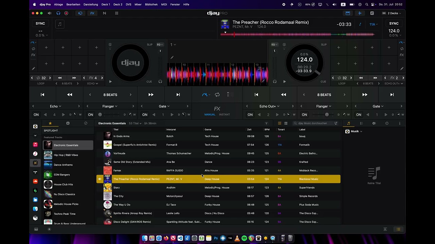435x244 pixels.
Task: Click the blue key-lock note icon on right deck
Action: (x=360, y=24)
